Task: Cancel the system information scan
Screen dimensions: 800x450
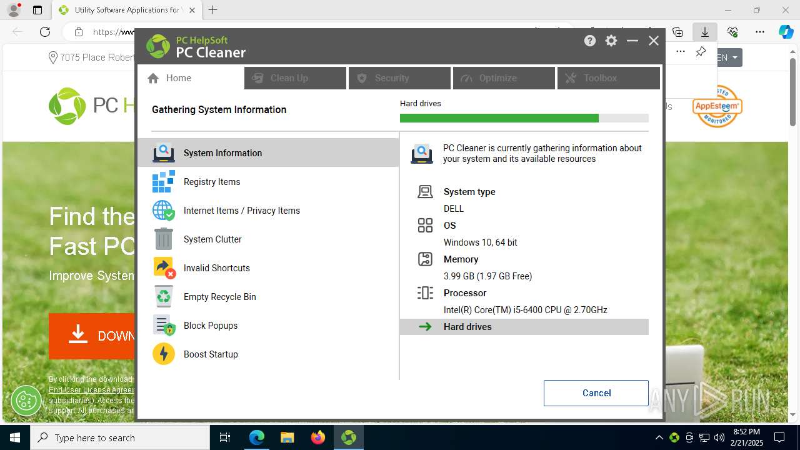Action: click(596, 393)
